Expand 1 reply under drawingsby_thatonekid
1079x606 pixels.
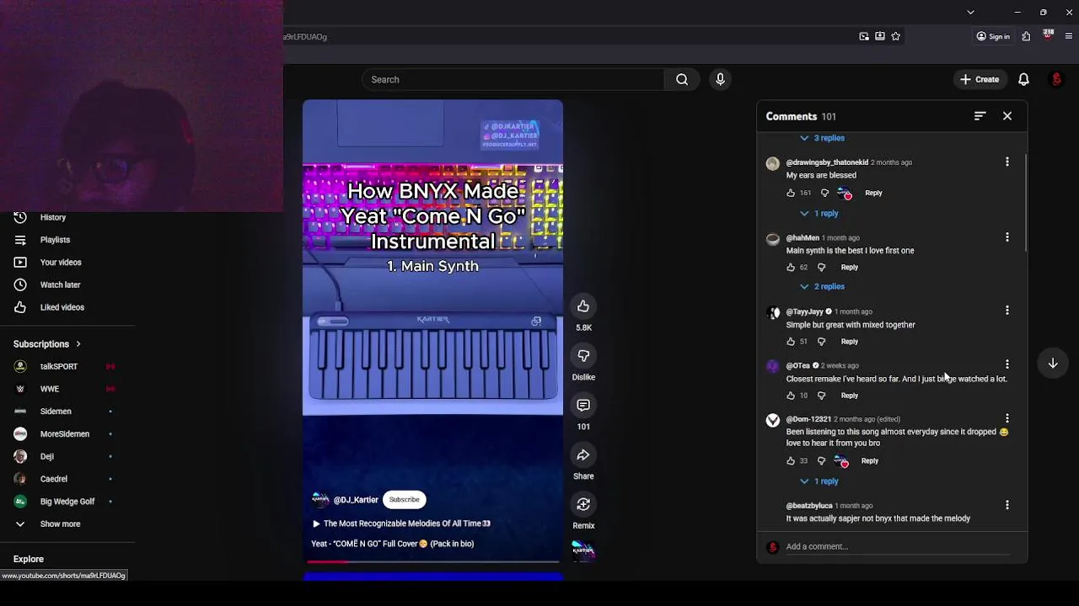(x=819, y=214)
